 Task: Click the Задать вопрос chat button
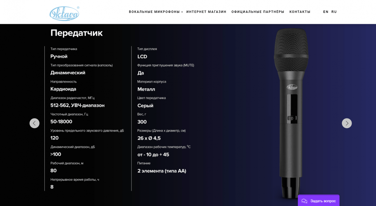[x=318, y=200]
